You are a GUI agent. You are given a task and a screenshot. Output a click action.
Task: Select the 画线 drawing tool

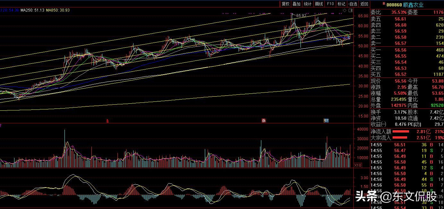click(x=319, y=4)
